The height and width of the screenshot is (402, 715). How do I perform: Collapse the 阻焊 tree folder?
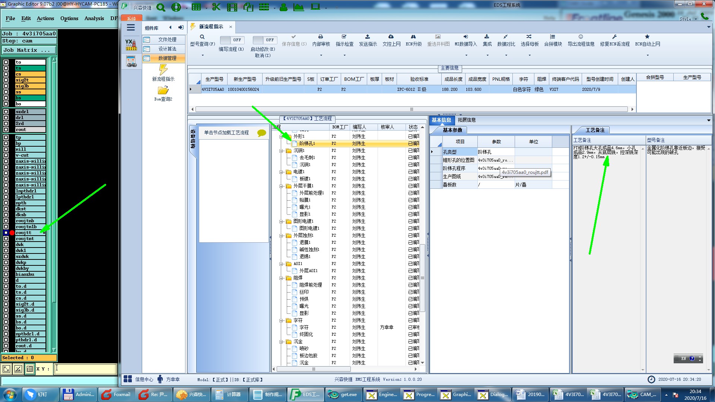[282, 278]
